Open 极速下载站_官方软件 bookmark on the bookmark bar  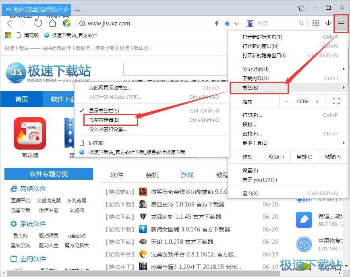[71, 35]
